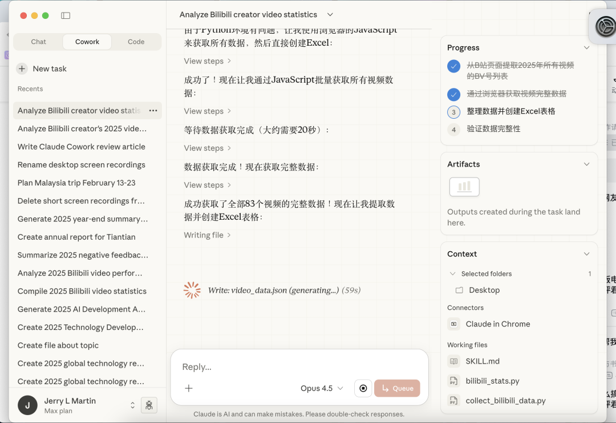Open the chart artifact thumbnail

464,187
